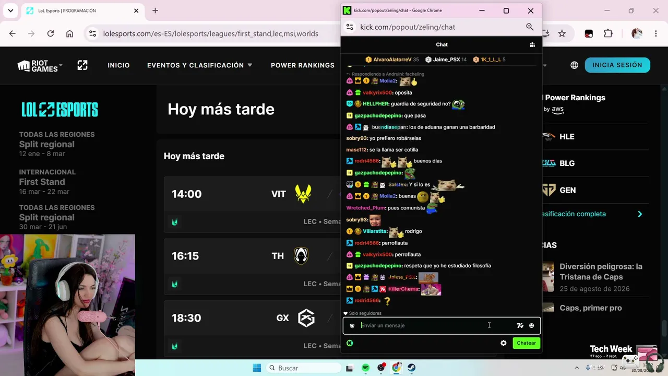Viewport: 668px width, 376px height.
Task: Go back in the main browser window
Action: tap(13, 33)
